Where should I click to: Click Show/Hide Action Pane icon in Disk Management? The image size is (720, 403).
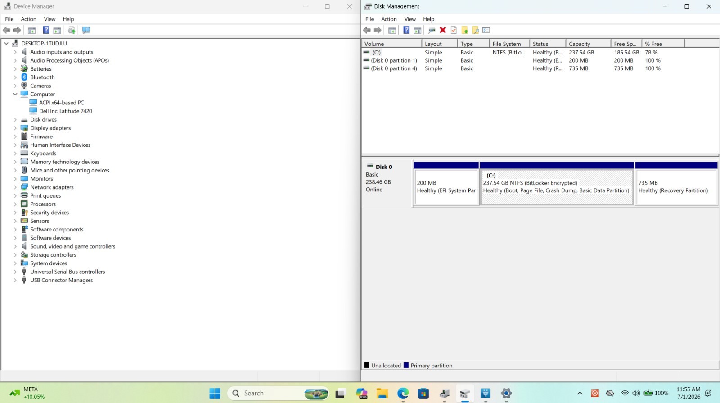point(418,30)
